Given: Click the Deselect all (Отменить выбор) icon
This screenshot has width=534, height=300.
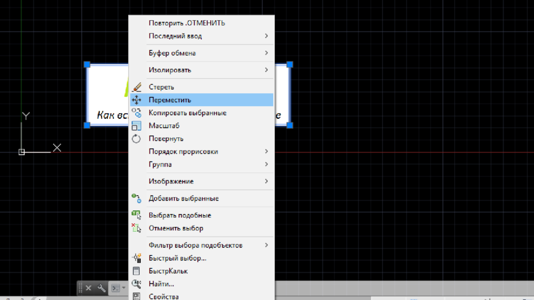Looking at the screenshot, I should click(137, 228).
